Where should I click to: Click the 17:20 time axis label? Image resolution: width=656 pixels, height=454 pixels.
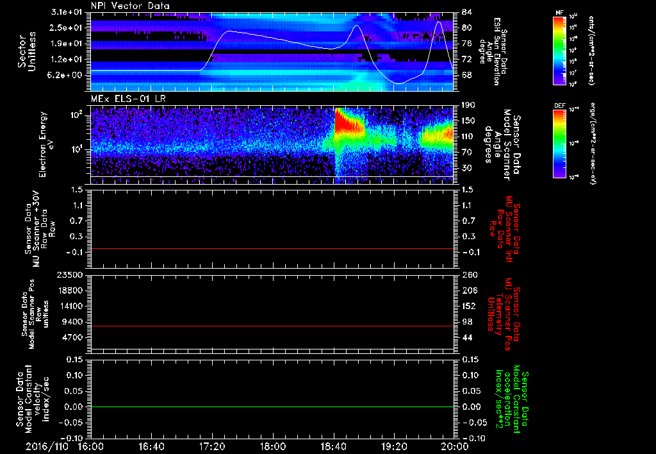(x=212, y=446)
